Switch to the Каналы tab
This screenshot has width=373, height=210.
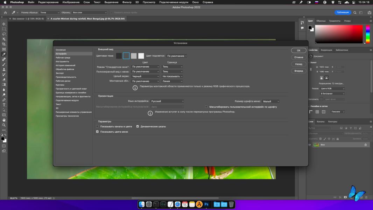321,121
